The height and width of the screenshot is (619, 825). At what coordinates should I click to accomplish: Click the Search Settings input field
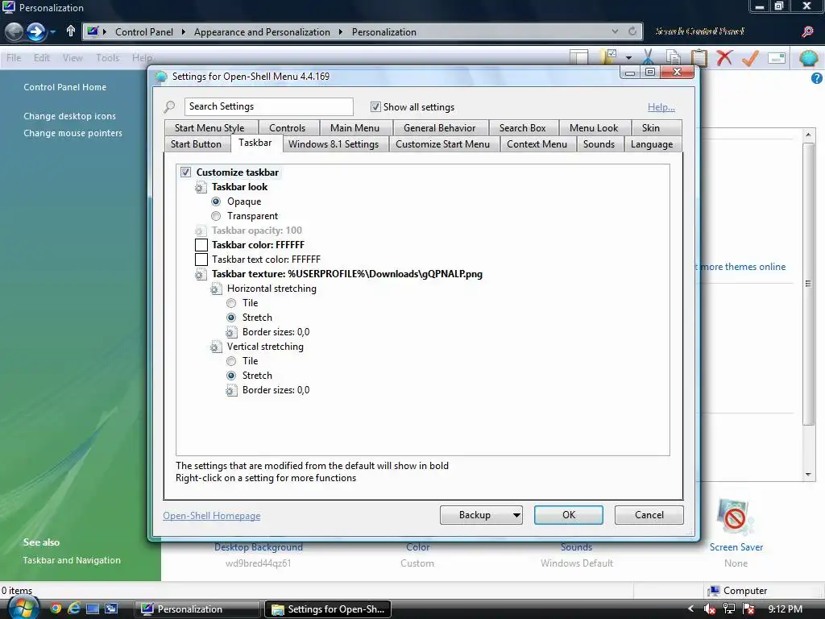(268, 107)
